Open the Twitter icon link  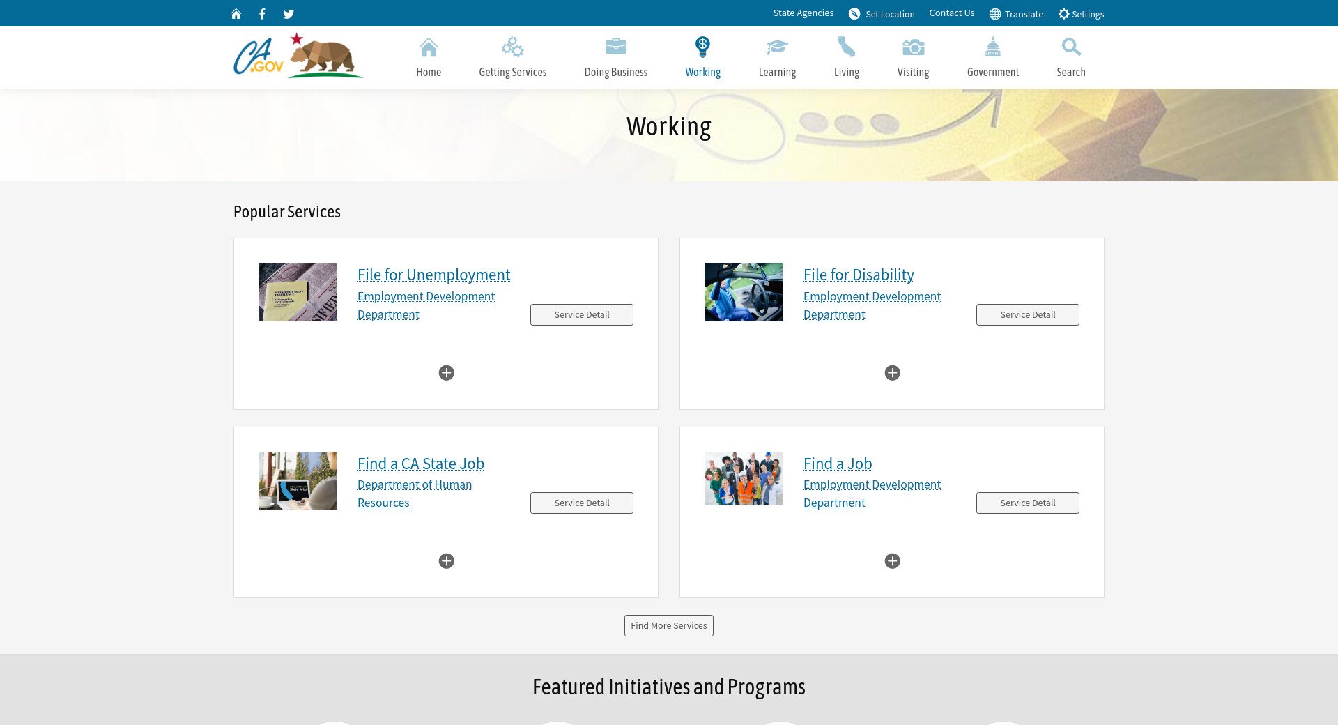[x=289, y=14]
